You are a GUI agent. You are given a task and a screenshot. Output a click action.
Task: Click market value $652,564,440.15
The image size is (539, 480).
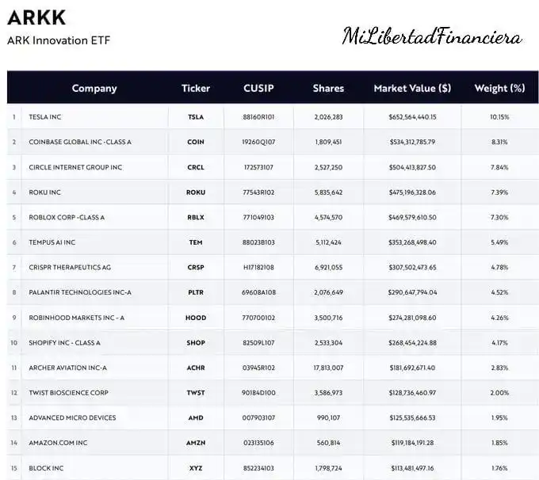(412, 117)
